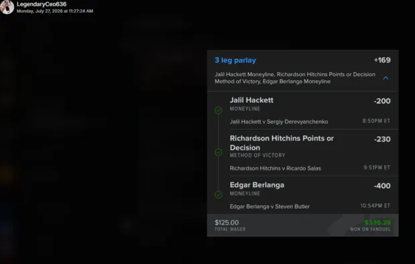Viewport: 415px width, 264px height.
Task: Click the LegendaryCeo636 username
Action: tap(41, 4)
